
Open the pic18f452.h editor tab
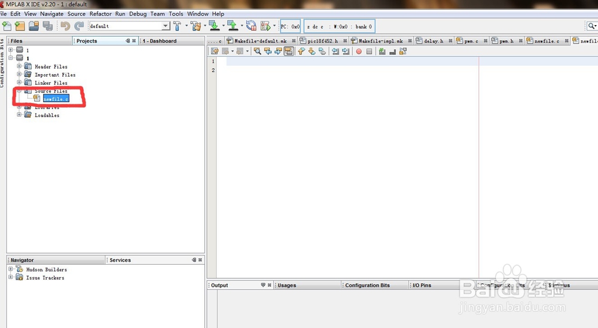click(x=323, y=41)
